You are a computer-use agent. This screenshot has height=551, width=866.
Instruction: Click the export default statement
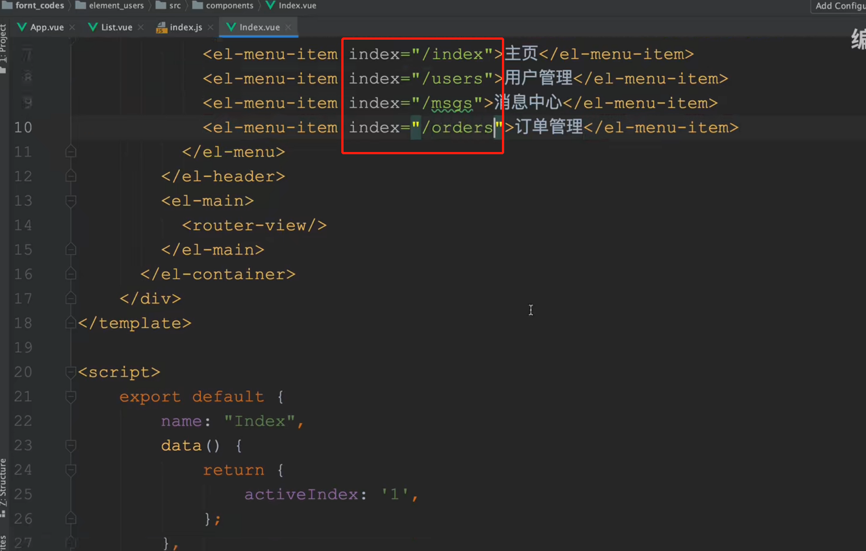[x=192, y=396]
